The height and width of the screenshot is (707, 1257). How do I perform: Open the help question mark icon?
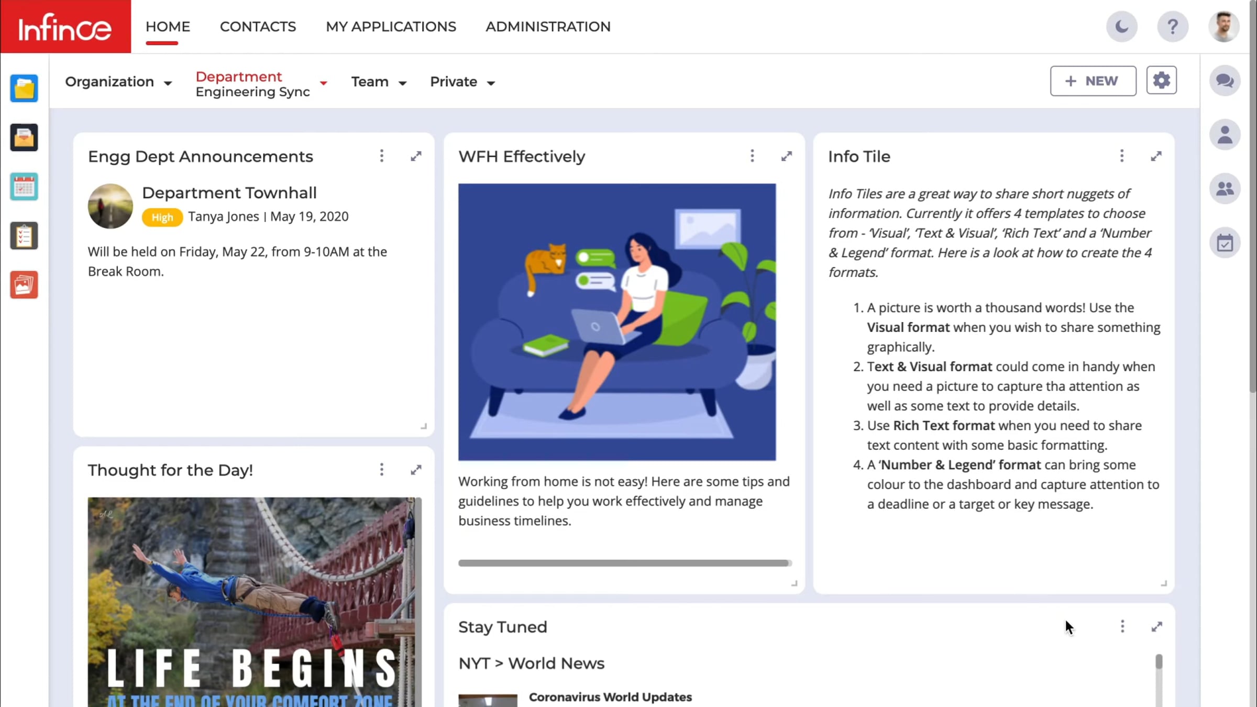(x=1173, y=26)
